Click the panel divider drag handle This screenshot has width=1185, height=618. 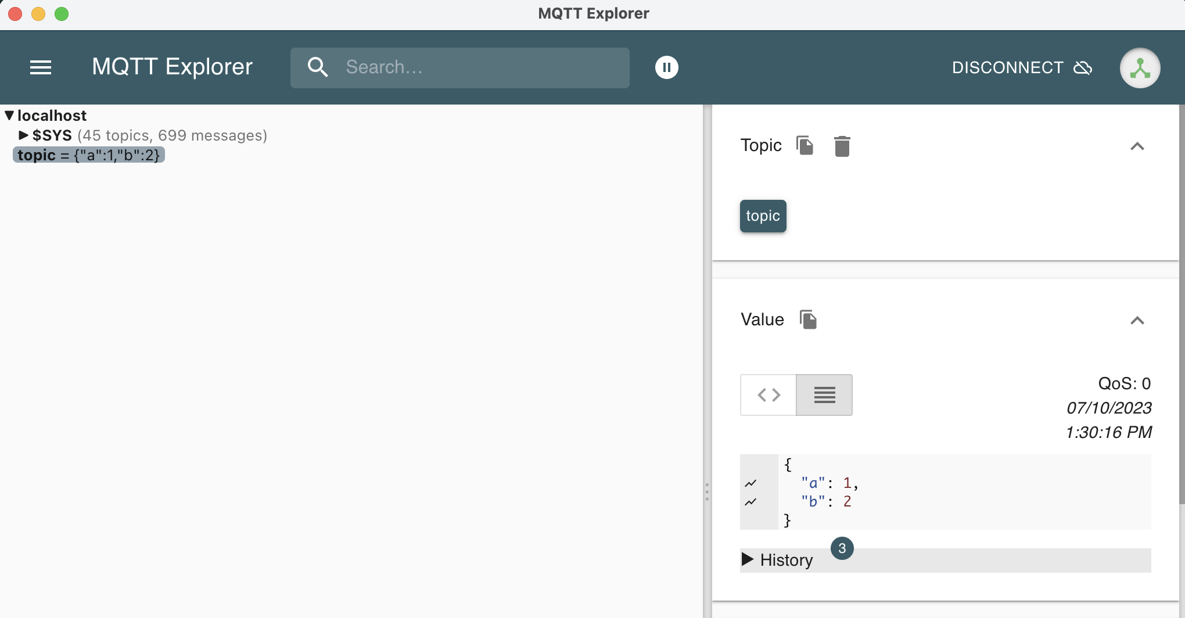(707, 492)
